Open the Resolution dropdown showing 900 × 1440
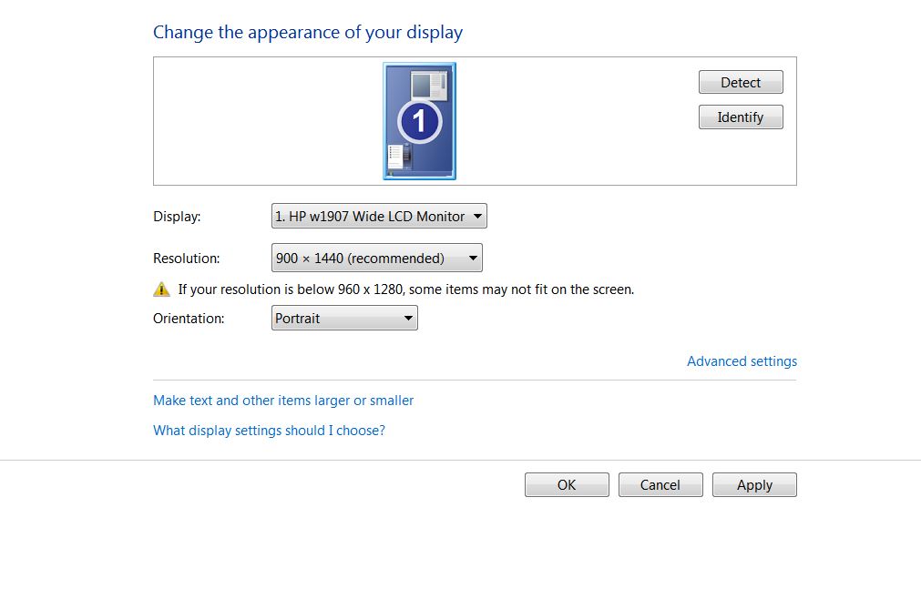Viewport: 921px width, 599px height. click(x=376, y=259)
